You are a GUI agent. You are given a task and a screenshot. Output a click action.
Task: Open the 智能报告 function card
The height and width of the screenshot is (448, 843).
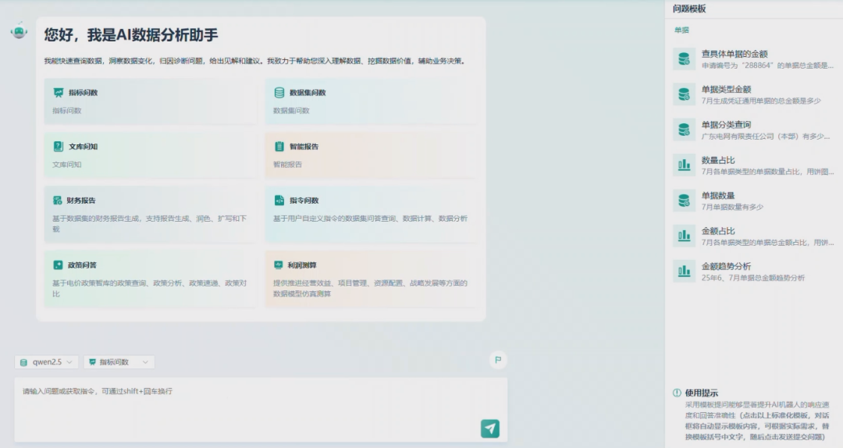371,155
